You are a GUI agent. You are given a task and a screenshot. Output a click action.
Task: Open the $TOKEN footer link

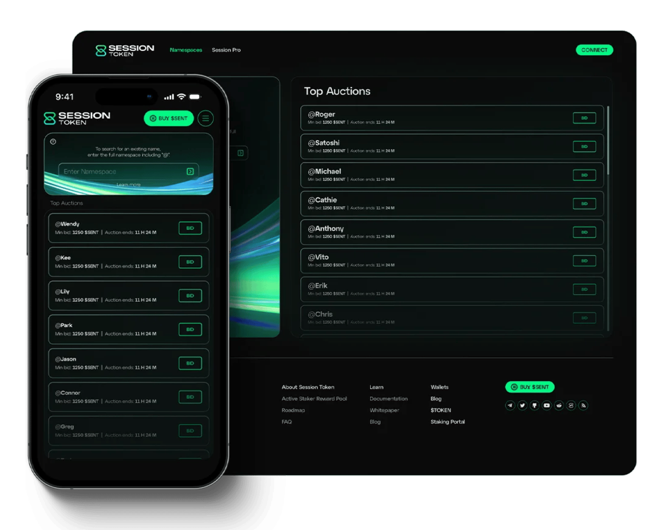440,410
